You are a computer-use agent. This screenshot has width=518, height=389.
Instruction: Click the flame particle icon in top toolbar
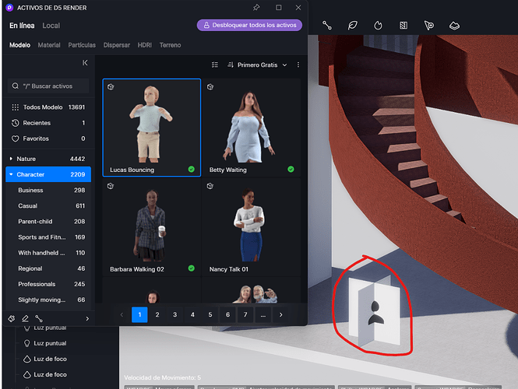click(378, 26)
